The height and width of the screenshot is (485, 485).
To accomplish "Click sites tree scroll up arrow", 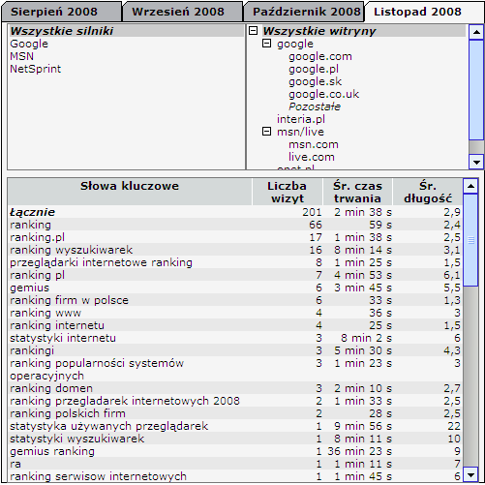I will [476, 32].
